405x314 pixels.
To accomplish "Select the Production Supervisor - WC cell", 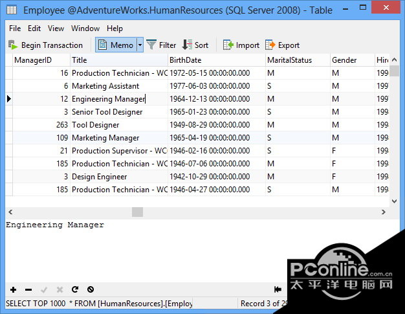I will coord(119,151).
